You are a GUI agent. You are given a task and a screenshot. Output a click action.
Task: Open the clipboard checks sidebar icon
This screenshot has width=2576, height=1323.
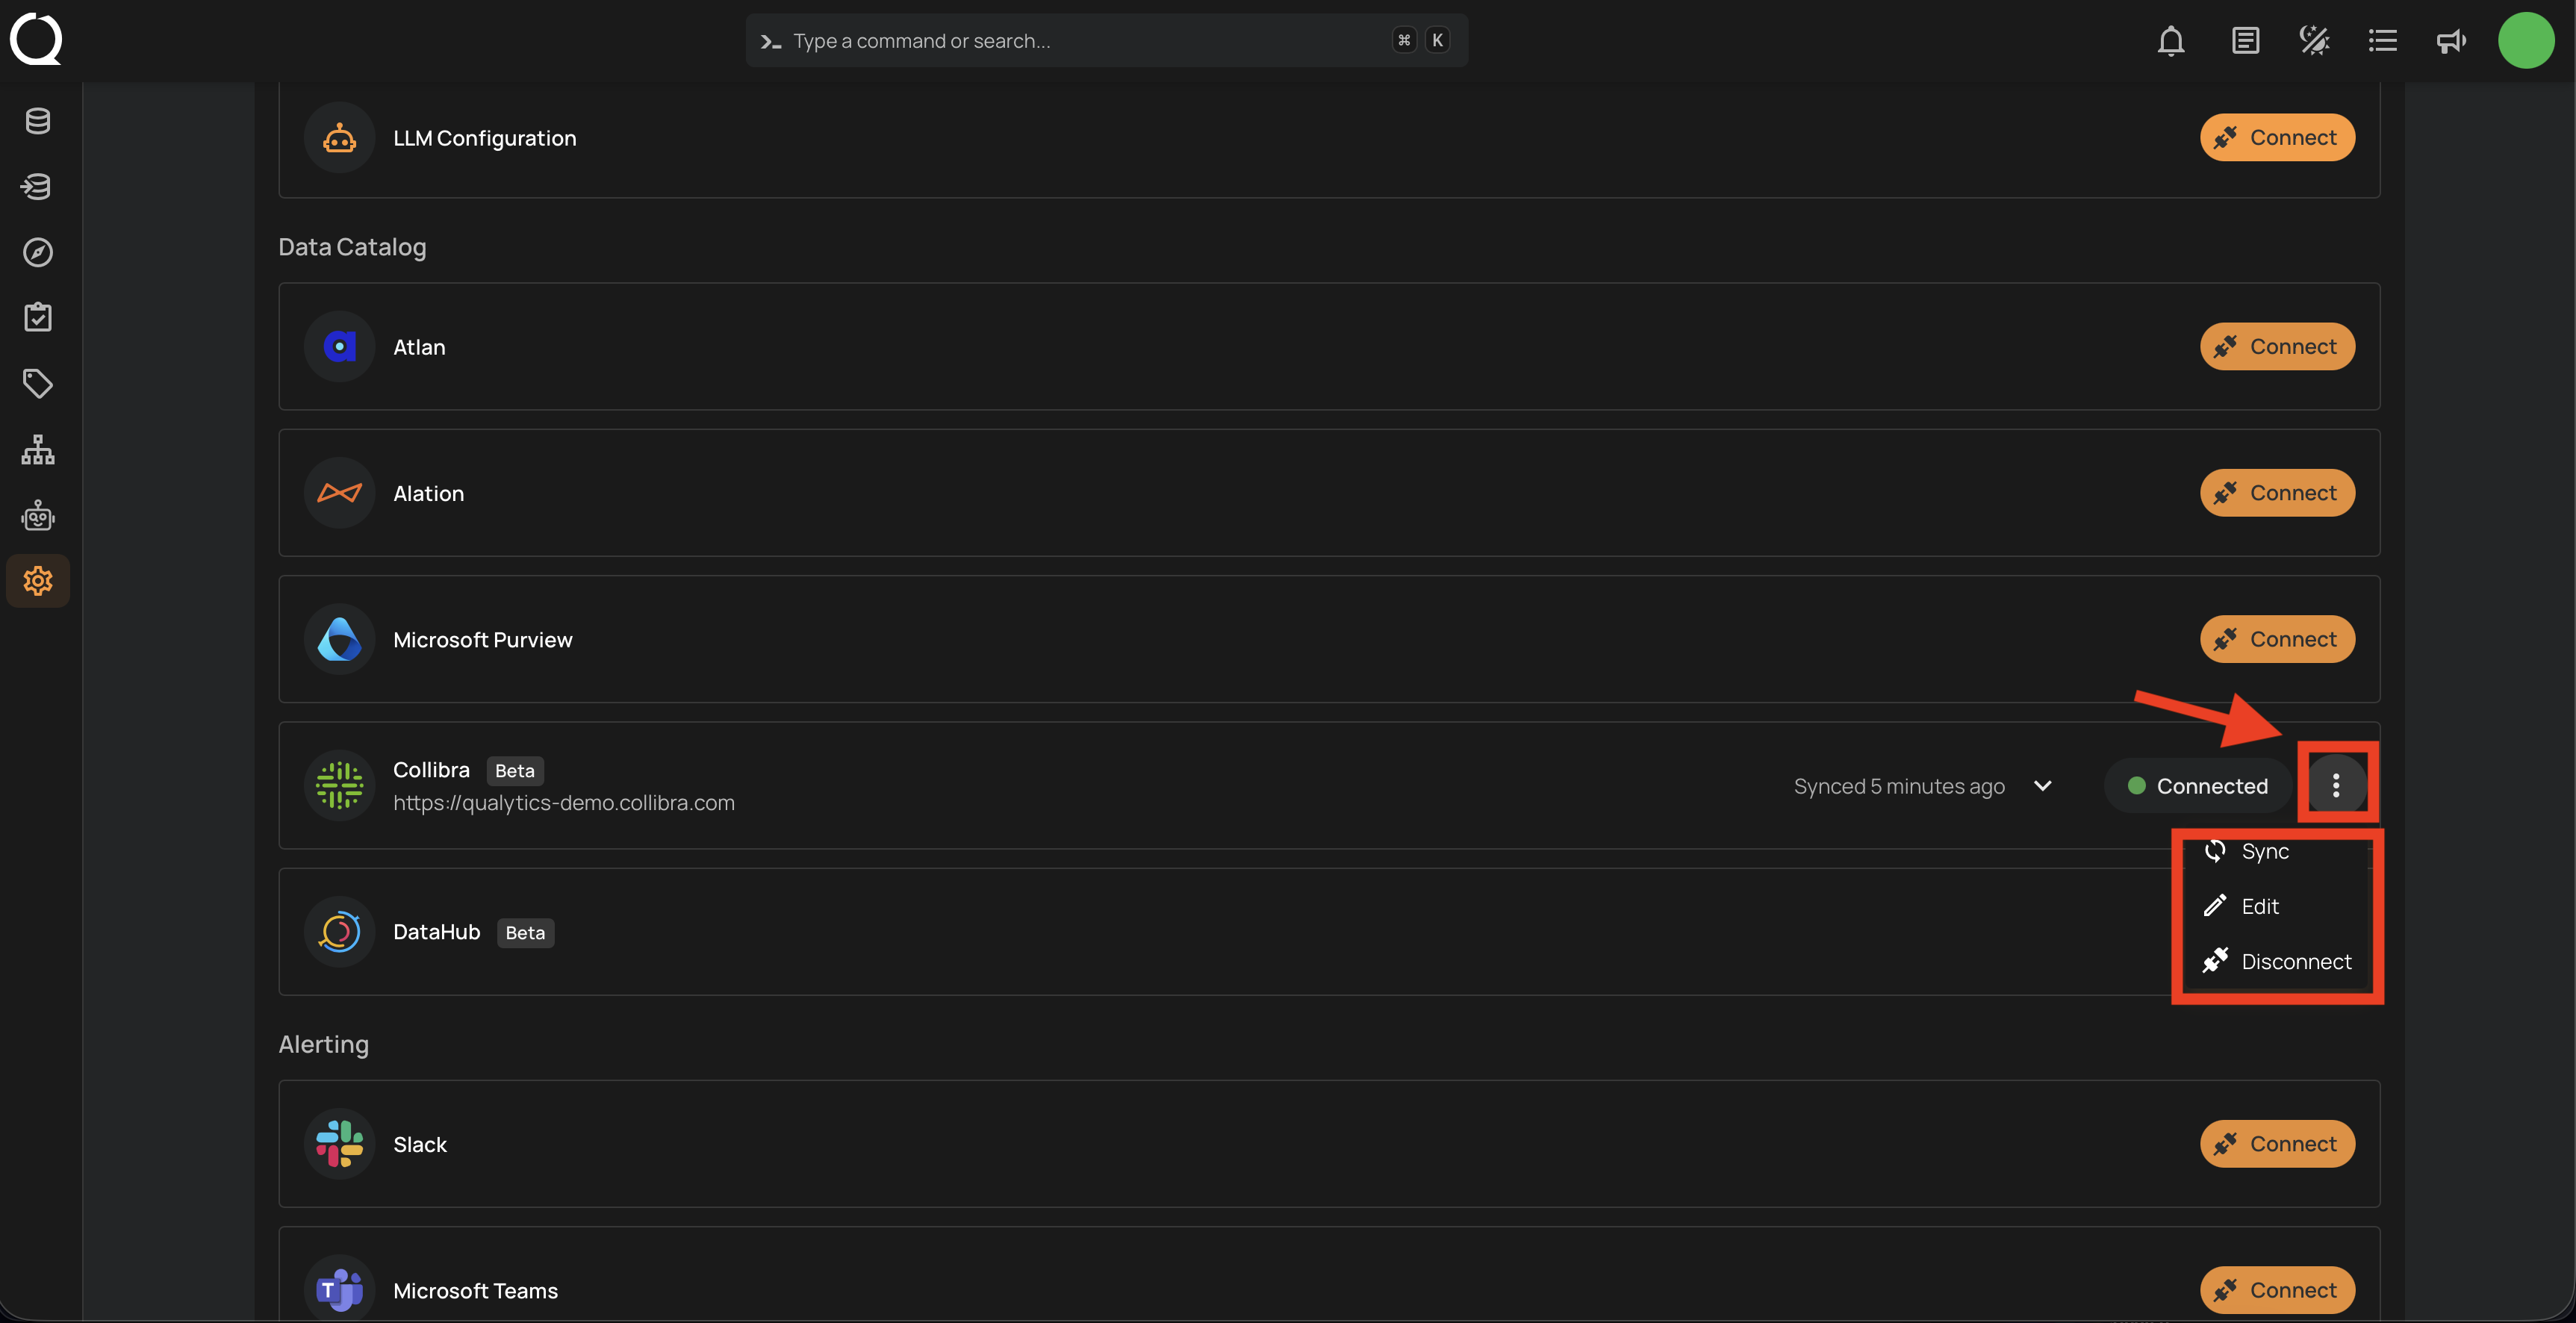pos(38,317)
